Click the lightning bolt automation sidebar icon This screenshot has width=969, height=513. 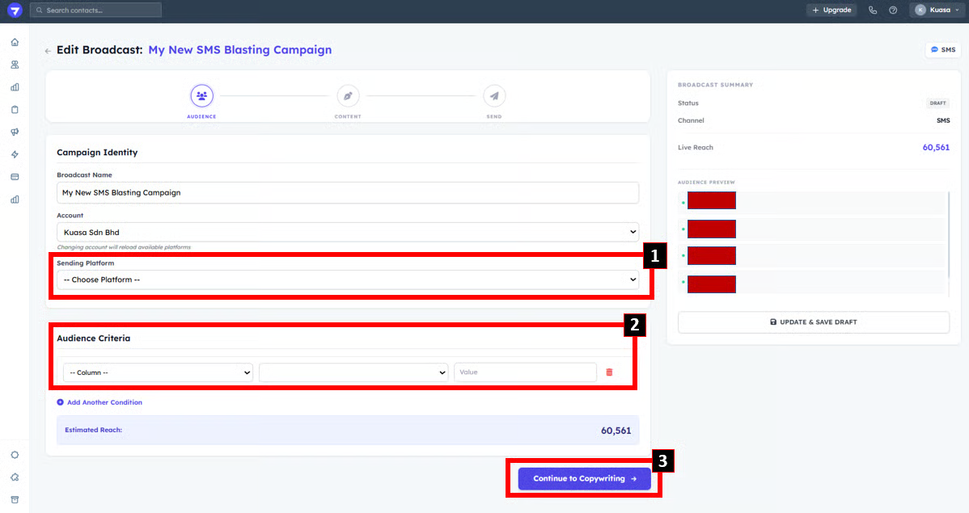[x=15, y=154]
